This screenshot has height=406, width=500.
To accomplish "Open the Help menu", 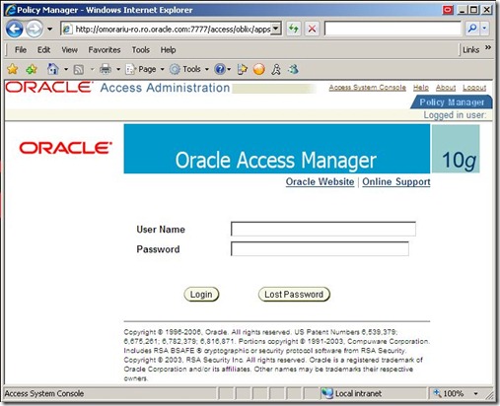I will [168, 50].
